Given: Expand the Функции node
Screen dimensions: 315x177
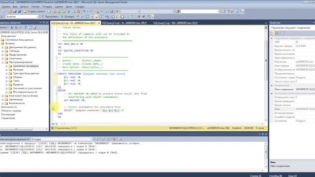Looking at the screenshot, I should [6, 70].
